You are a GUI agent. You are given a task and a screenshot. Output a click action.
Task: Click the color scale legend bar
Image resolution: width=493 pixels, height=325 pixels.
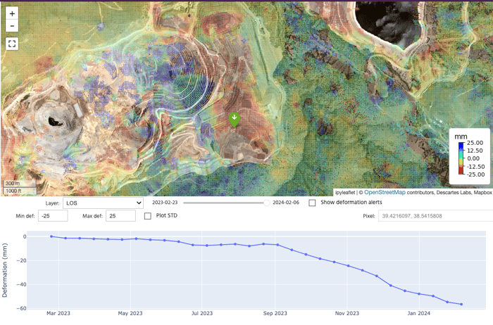[461, 158]
